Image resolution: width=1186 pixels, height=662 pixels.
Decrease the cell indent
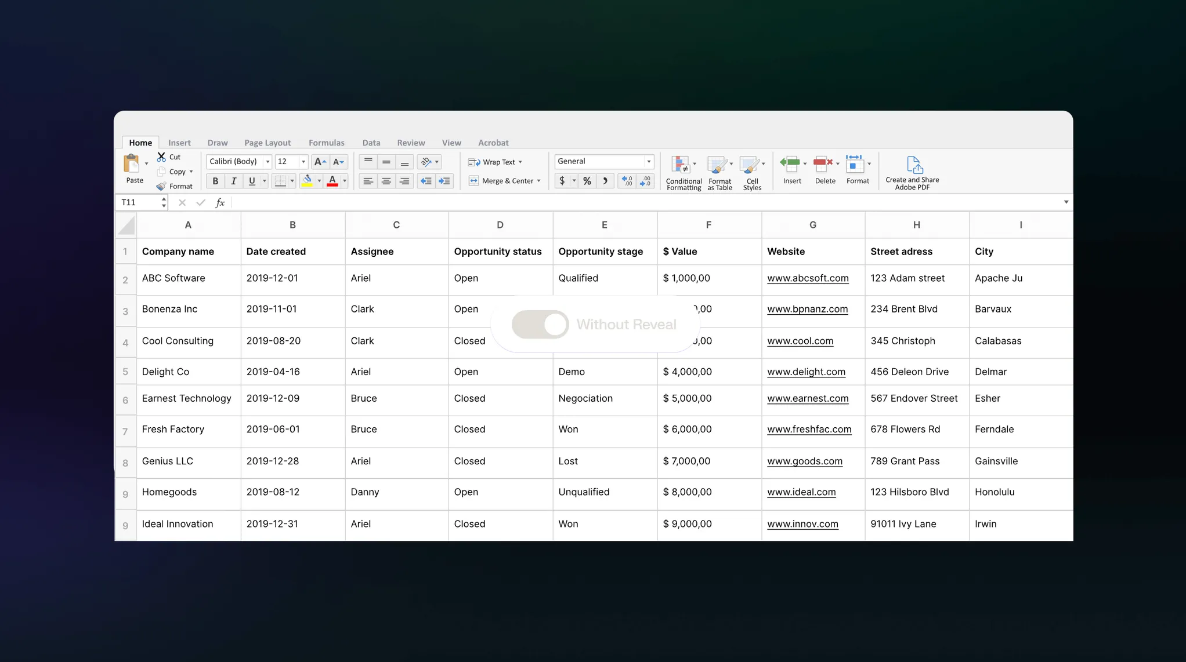tap(426, 181)
